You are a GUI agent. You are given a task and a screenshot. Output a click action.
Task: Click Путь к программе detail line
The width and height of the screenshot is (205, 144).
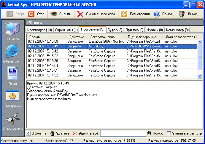62,95
